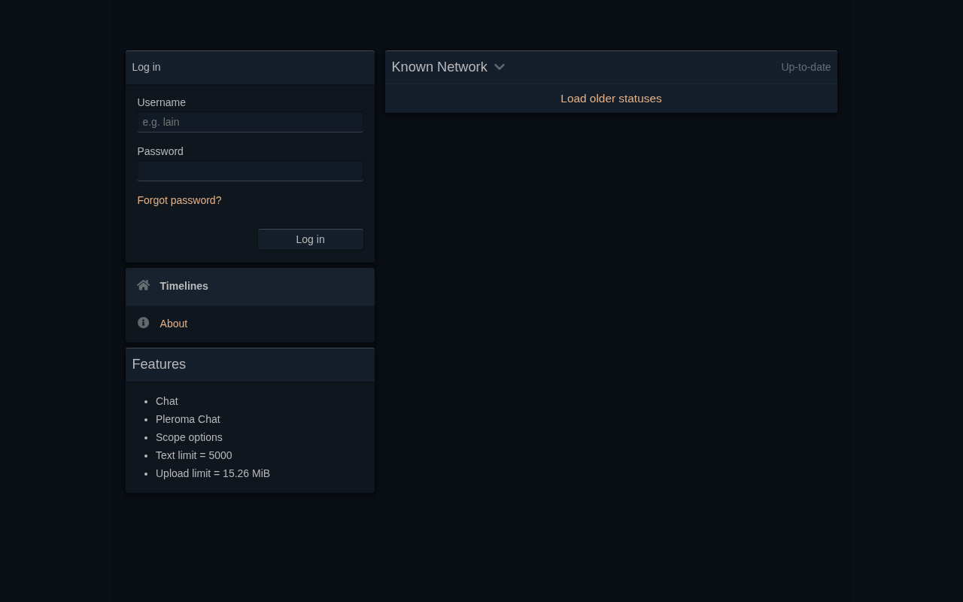
Task: Click Load older statuses
Action: tap(611, 99)
